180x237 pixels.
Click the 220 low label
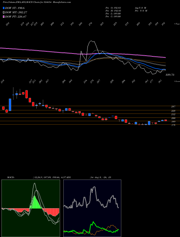pos(112,82)
